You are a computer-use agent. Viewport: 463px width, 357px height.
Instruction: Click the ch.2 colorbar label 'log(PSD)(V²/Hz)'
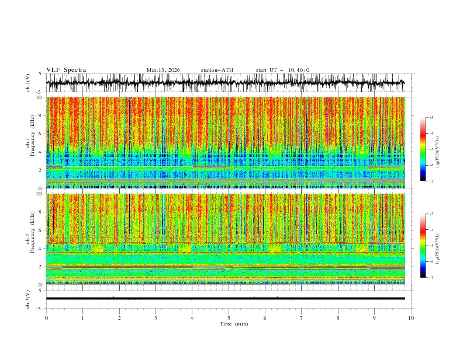(438, 249)
